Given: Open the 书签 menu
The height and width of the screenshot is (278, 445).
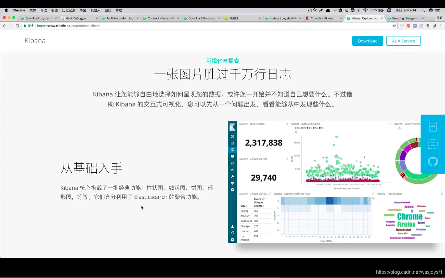Looking at the screenshot, I should [x=83, y=10].
